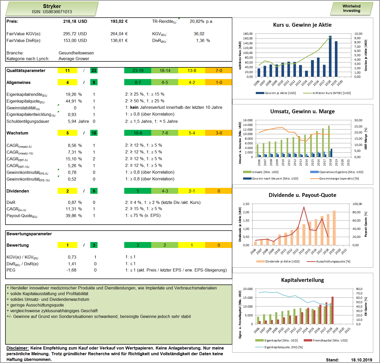Viewport: 380px width, 363px height.
Task: Select the Stand date 18.10.2019
Action: tap(362, 360)
